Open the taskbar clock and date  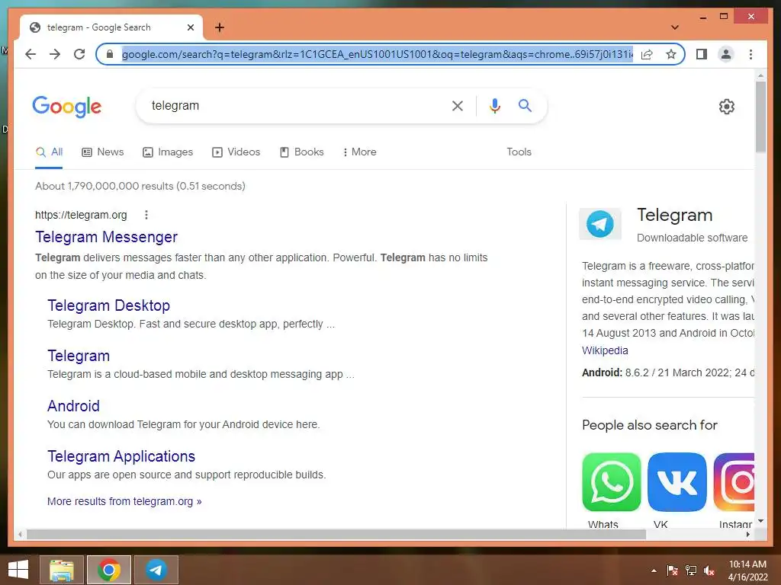[747, 571]
